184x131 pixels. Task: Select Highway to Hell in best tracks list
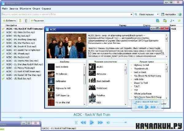pos(141,65)
